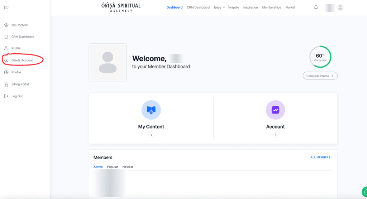The image size is (367, 199).
Task: Click the profile picture placeholder thumbnail
Action: (108, 62)
